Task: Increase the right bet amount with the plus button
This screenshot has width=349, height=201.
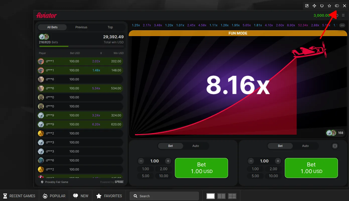Action: [278, 161]
